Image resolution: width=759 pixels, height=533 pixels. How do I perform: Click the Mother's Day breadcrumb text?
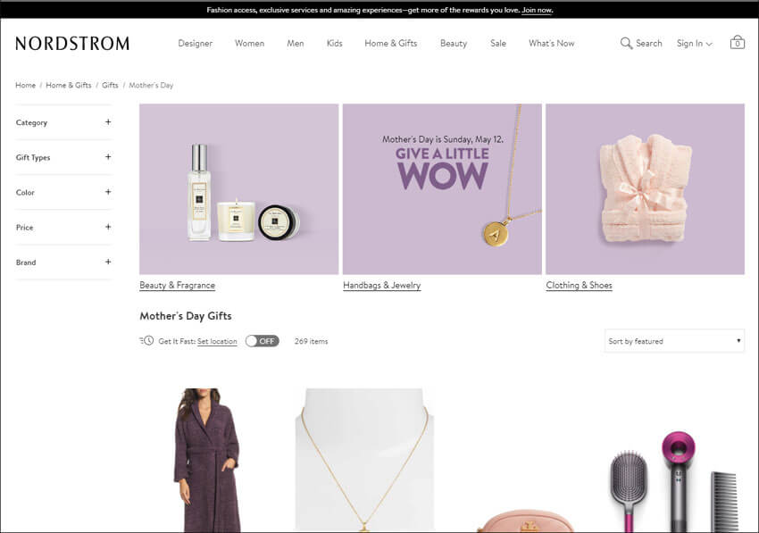click(151, 85)
